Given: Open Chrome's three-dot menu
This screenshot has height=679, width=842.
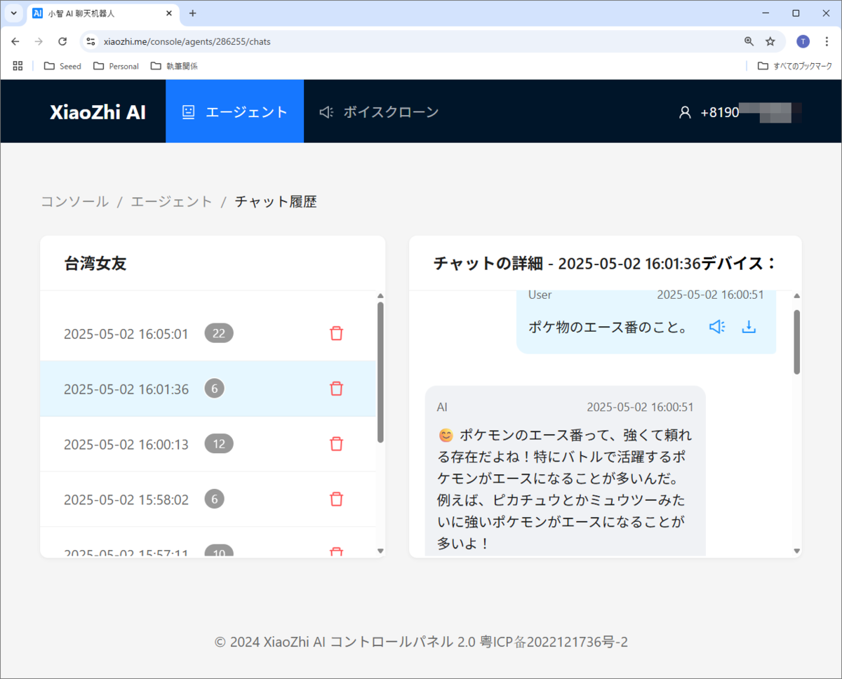Looking at the screenshot, I should [x=826, y=41].
